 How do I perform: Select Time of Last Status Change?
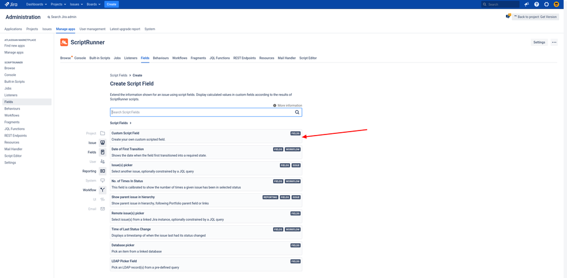tap(206, 232)
